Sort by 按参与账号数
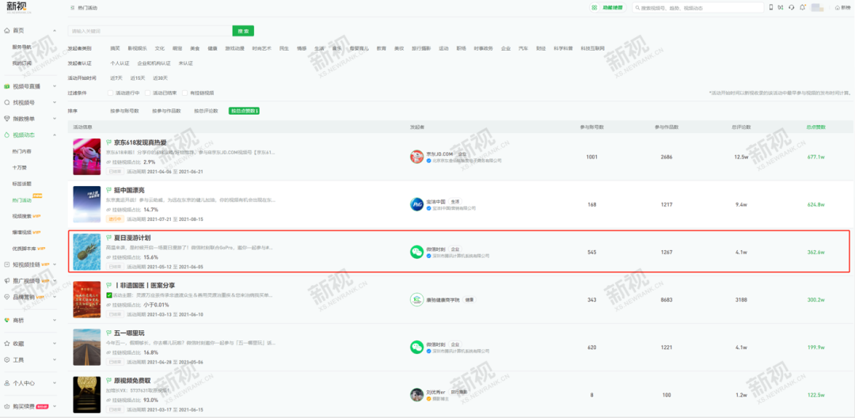855x418 pixels. click(124, 111)
